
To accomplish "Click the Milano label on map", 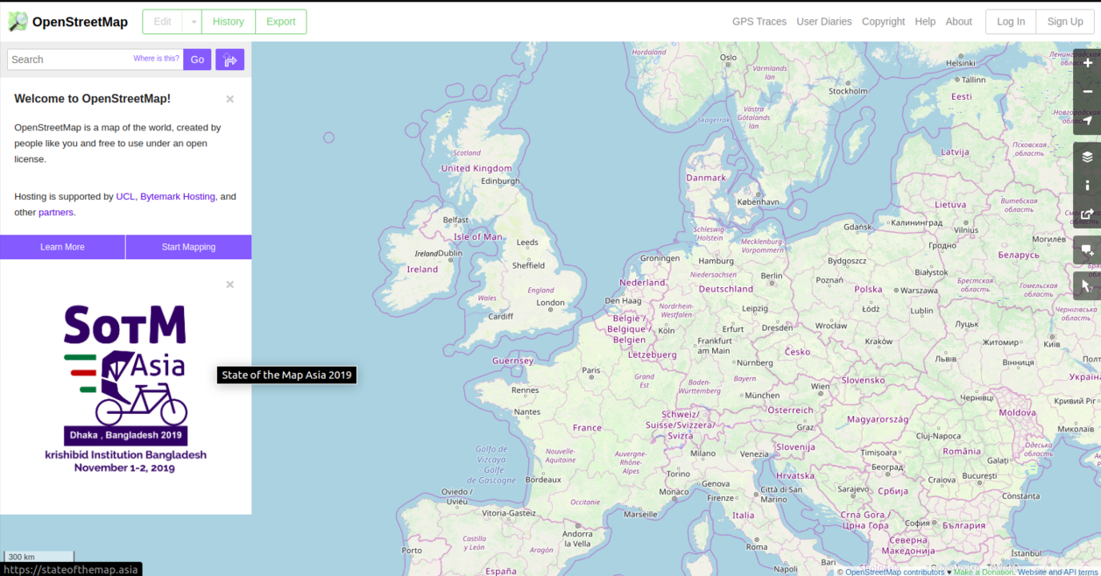I will (702, 453).
